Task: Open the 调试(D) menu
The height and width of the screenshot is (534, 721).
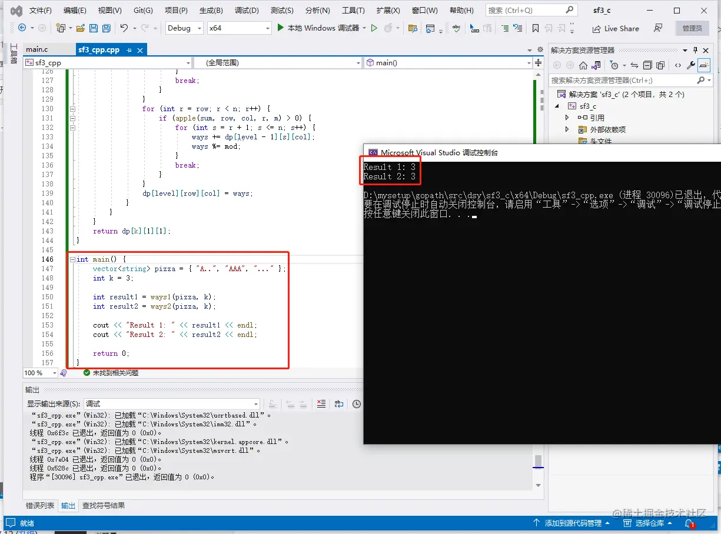Action: pos(247,11)
